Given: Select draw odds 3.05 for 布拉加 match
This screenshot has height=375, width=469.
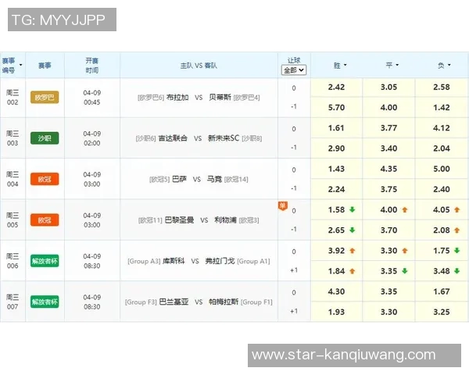Looking at the screenshot, I should (x=388, y=87).
